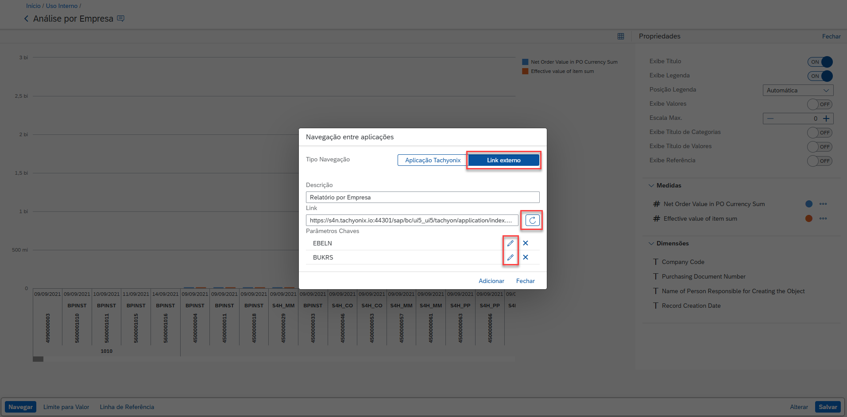The height and width of the screenshot is (417, 847).
Task: Collapse the Dimensões section
Action: click(x=651, y=244)
